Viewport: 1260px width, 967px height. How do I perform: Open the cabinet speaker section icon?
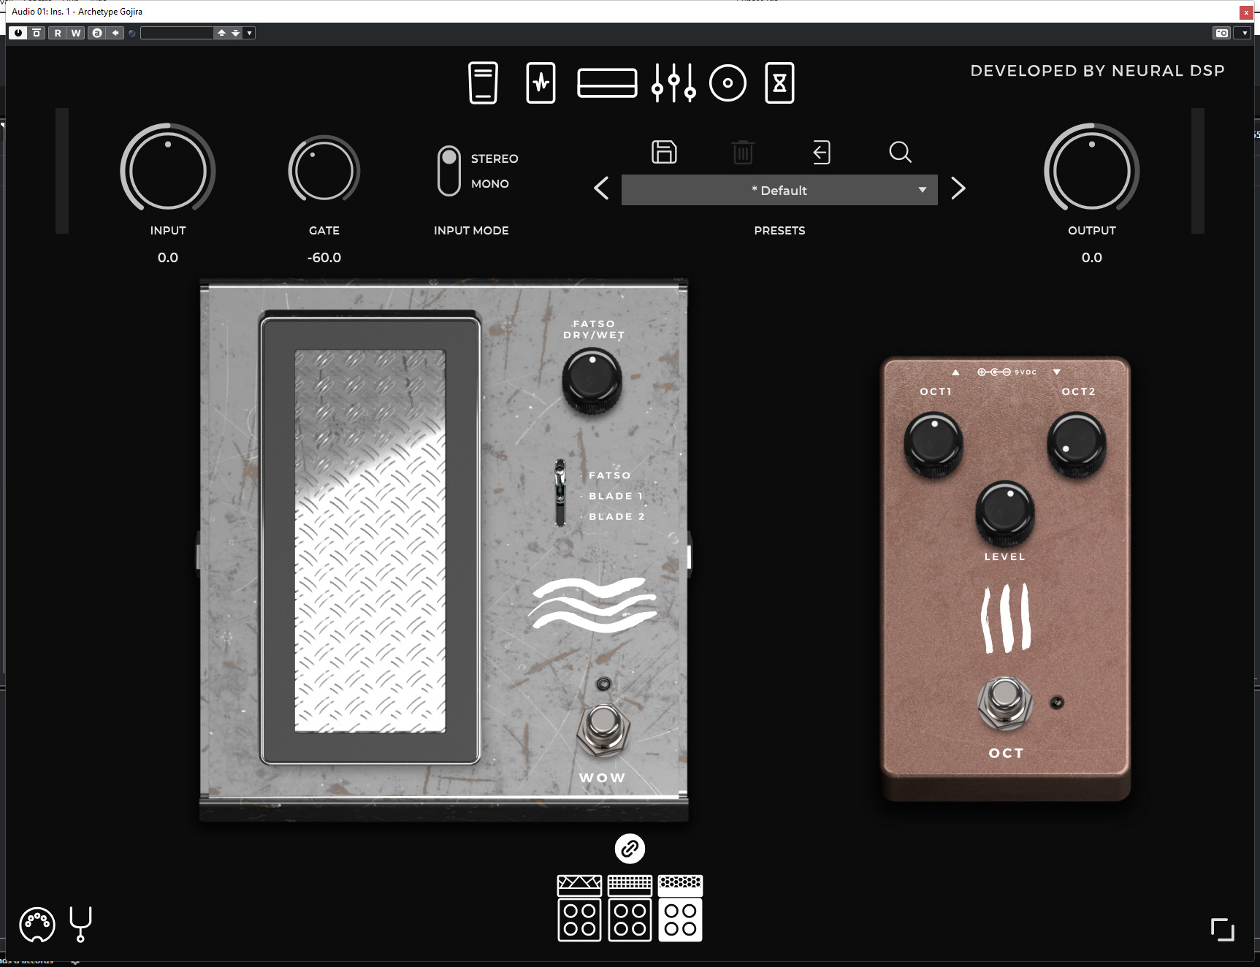pos(728,83)
